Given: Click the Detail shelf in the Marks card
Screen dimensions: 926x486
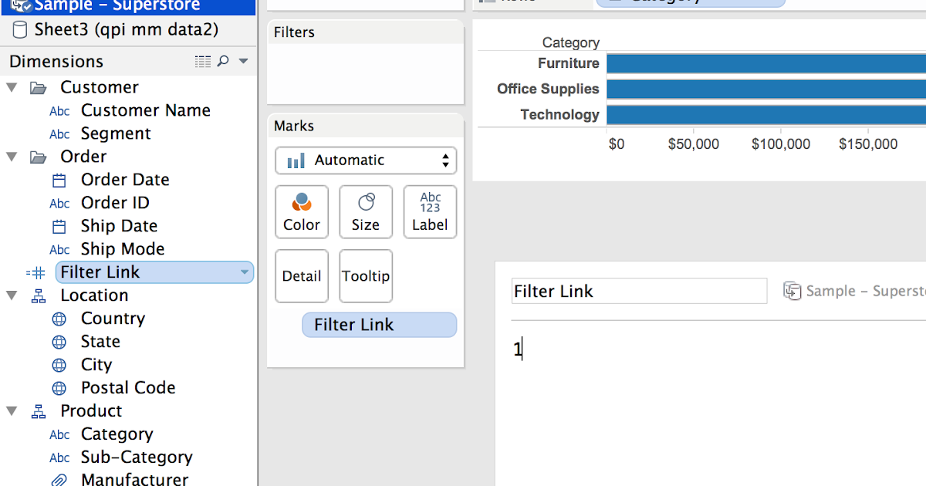Looking at the screenshot, I should coord(302,276).
